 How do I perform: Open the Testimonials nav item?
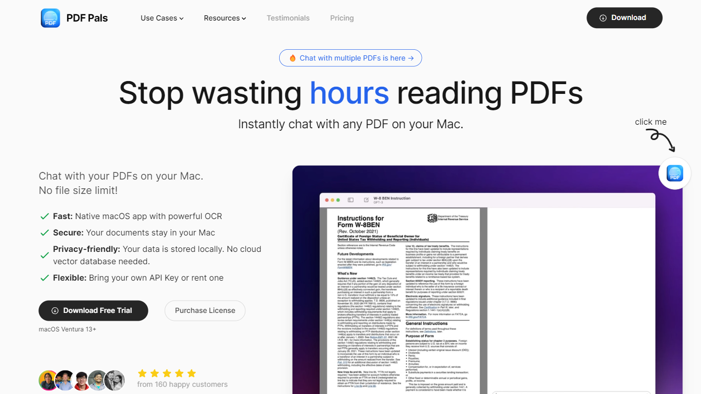click(x=288, y=18)
